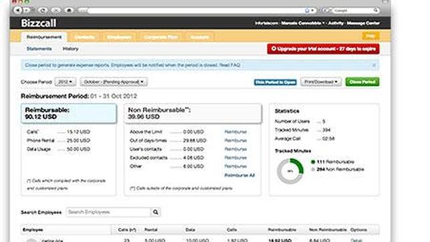Focus the Search Employee input field
430x242 pixels.
point(108,212)
